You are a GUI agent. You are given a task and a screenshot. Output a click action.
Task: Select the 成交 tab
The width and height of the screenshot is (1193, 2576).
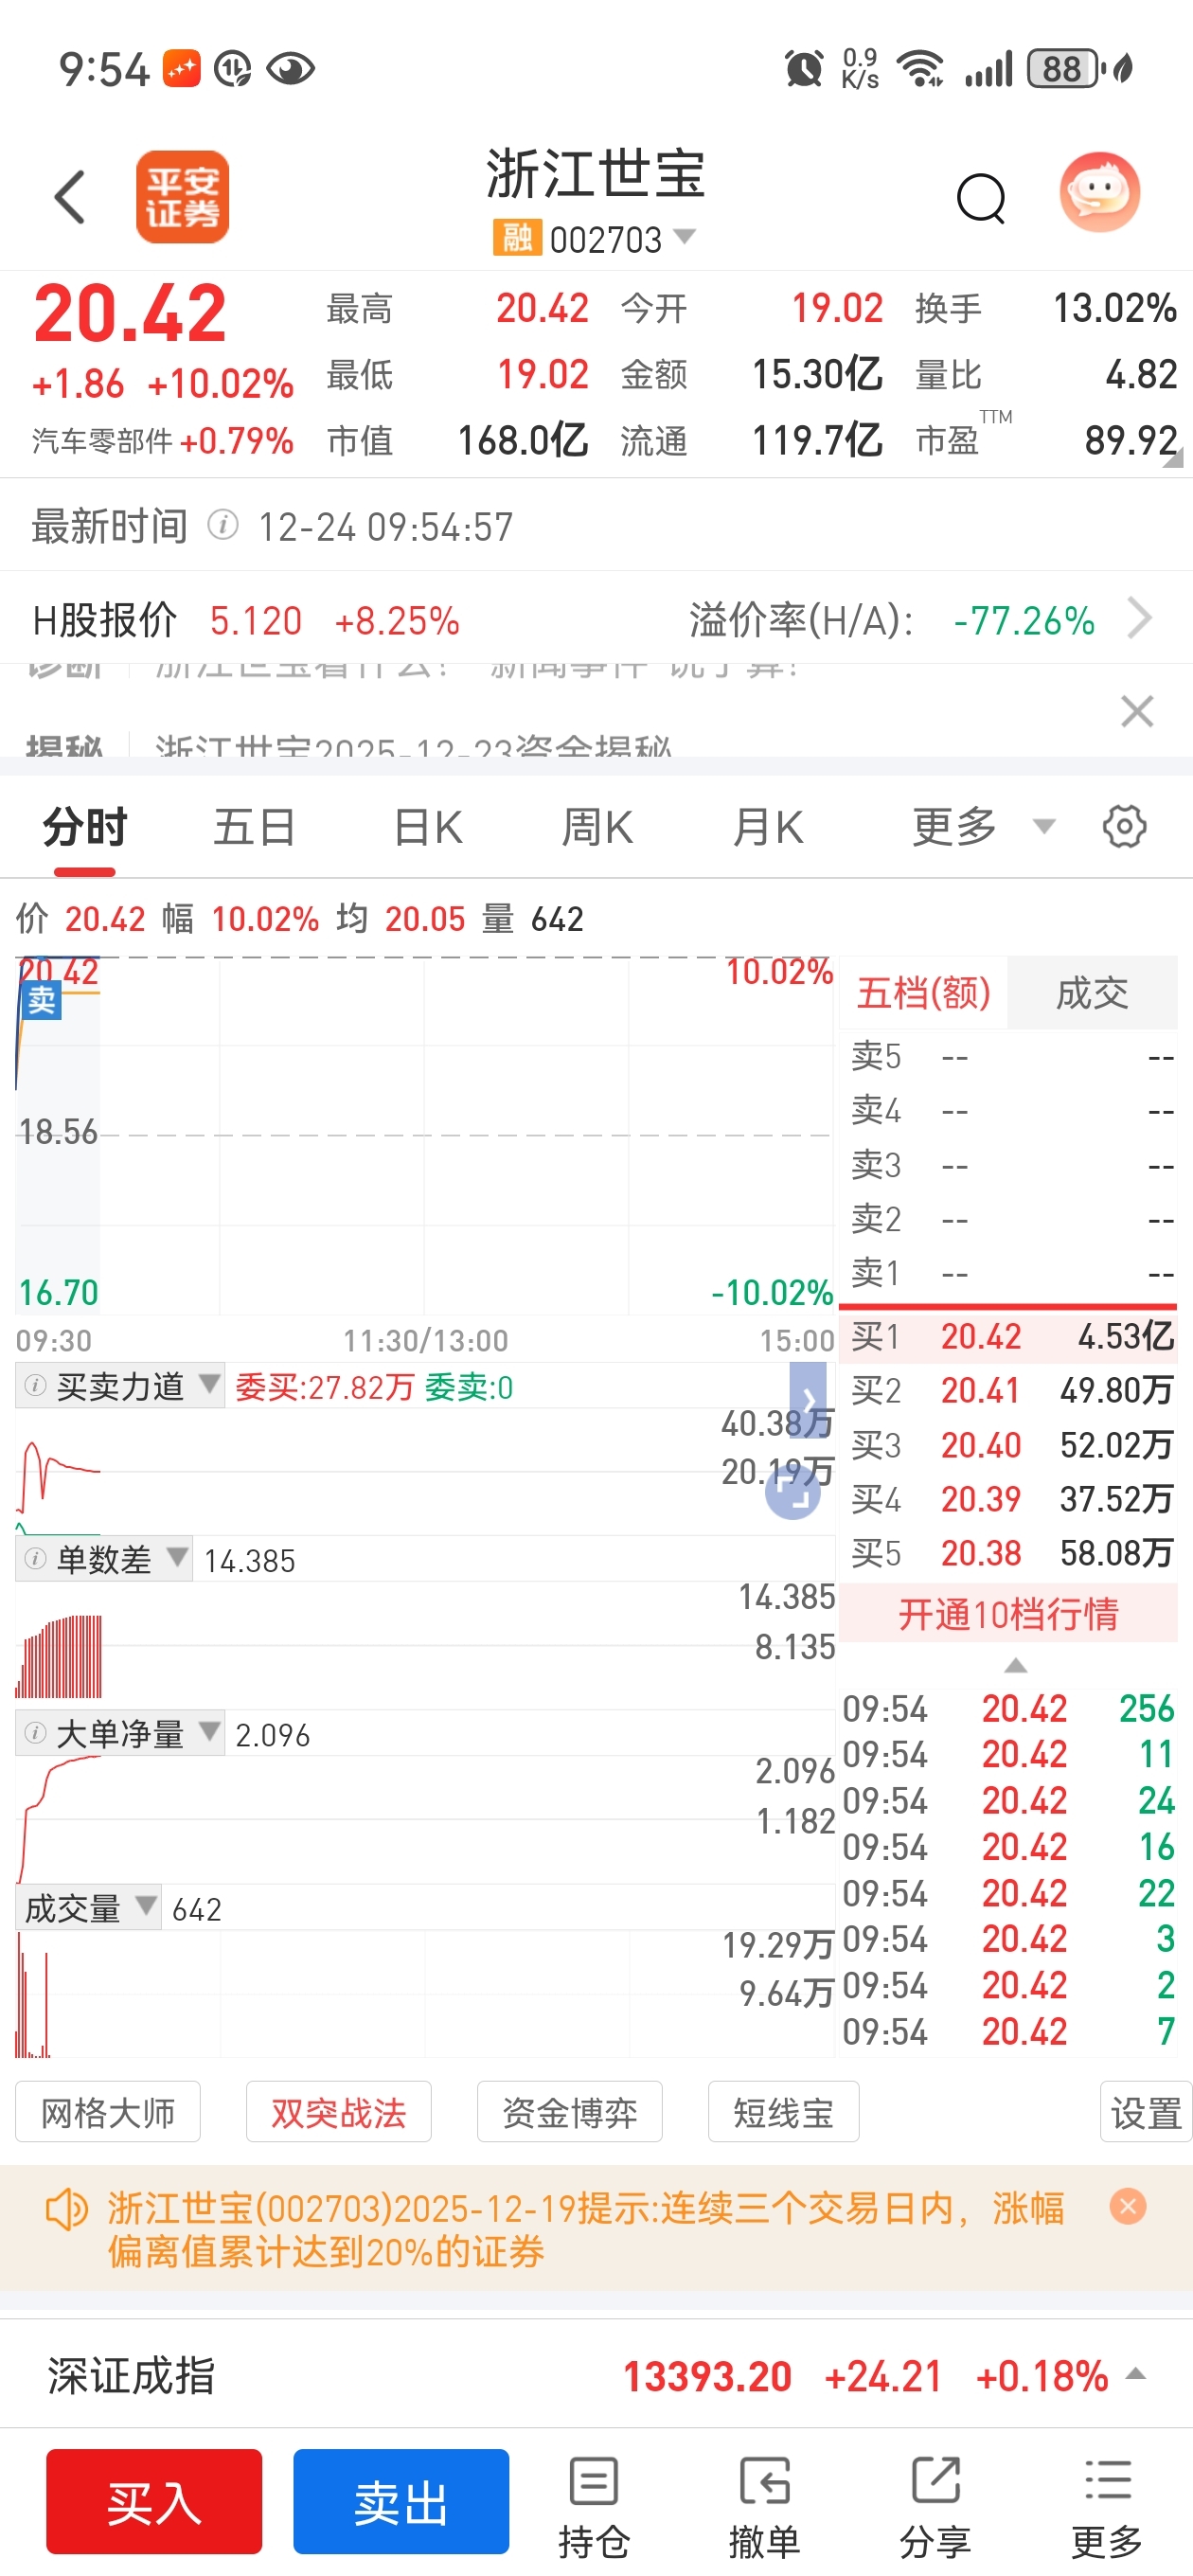tap(1092, 993)
